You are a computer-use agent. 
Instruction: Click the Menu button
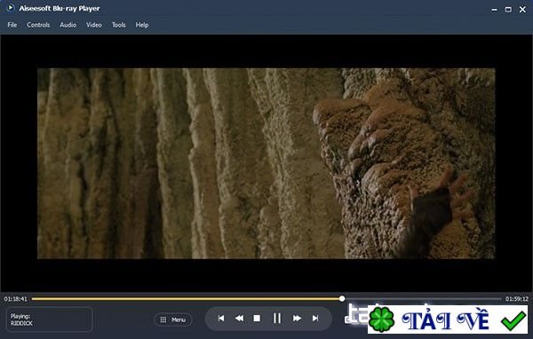pyautogui.click(x=173, y=319)
